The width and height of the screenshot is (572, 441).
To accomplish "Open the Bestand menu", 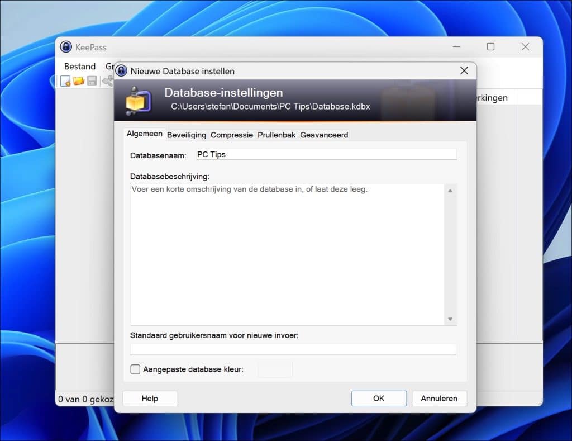I will coord(80,67).
